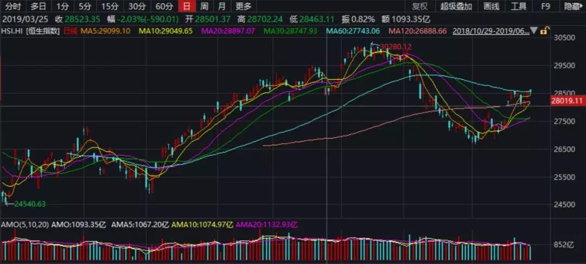The width and height of the screenshot is (586, 264).
Task: Switch chart to 60分 period
Action: pyautogui.click(x=164, y=6)
